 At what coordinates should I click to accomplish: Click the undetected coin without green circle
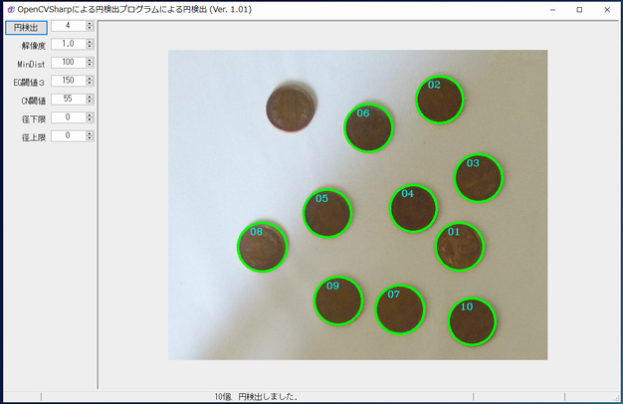click(x=292, y=107)
